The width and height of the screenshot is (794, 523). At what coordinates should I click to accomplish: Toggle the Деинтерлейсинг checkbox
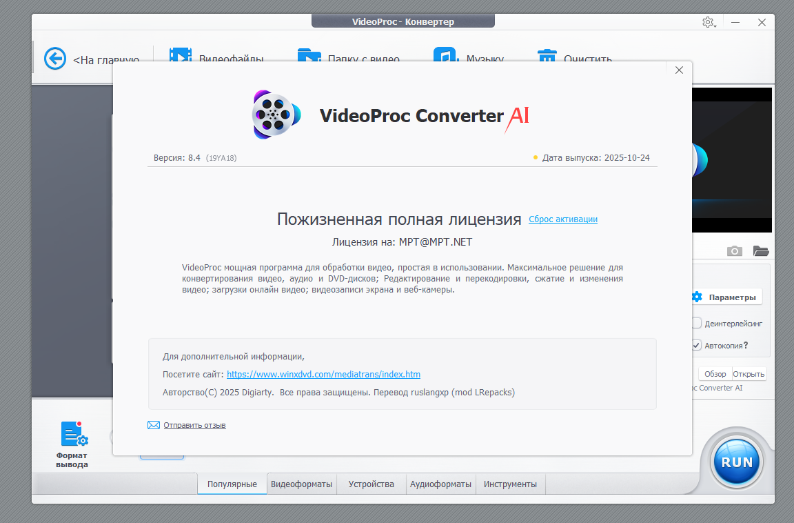697,323
